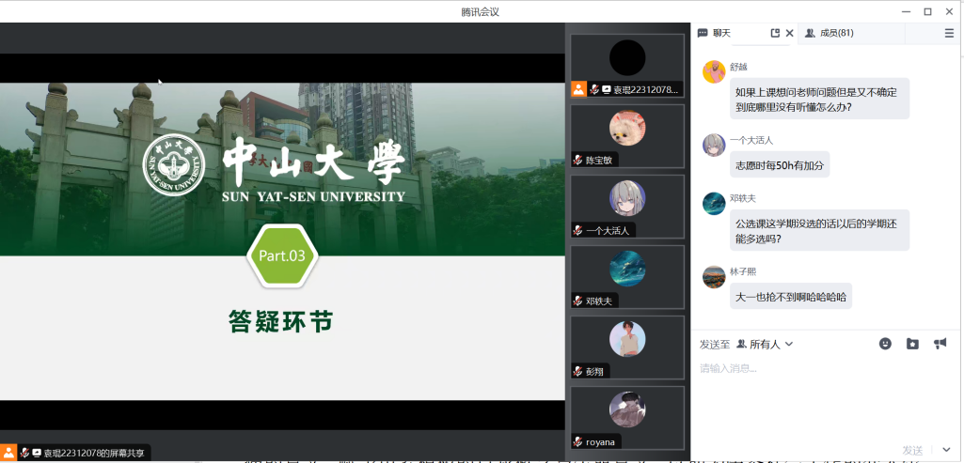The height and width of the screenshot is (463, 964).
Task: Close the chat panel tab
Action: [x=789, y=33]
